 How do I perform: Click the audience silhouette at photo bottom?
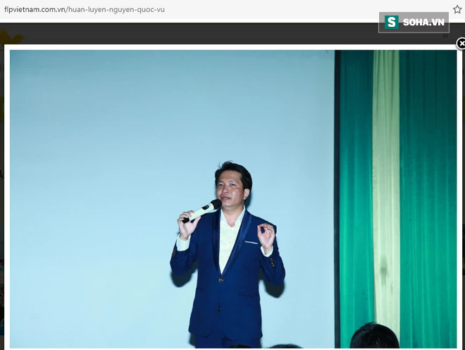373,337
